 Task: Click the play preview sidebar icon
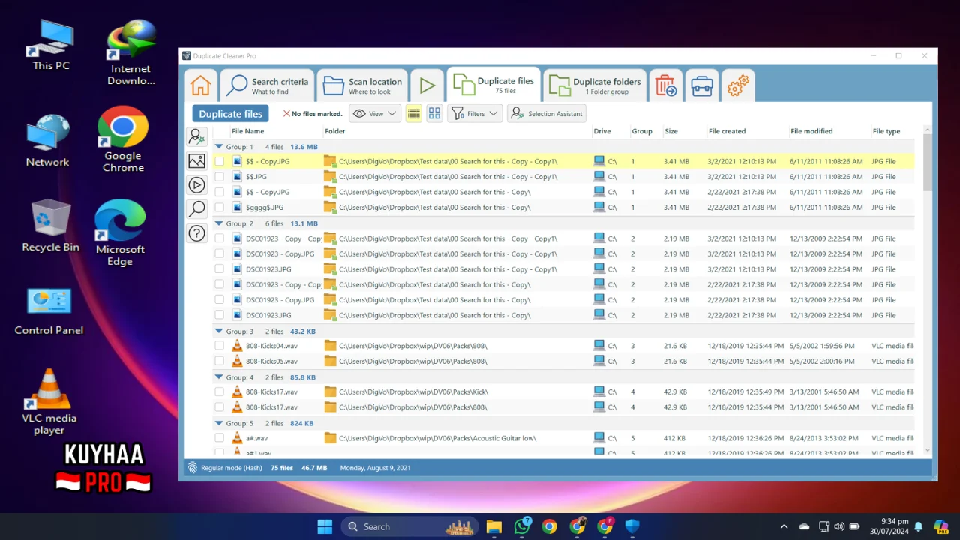point(196,184)
